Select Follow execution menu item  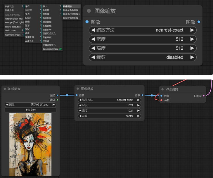click(14, 27)
